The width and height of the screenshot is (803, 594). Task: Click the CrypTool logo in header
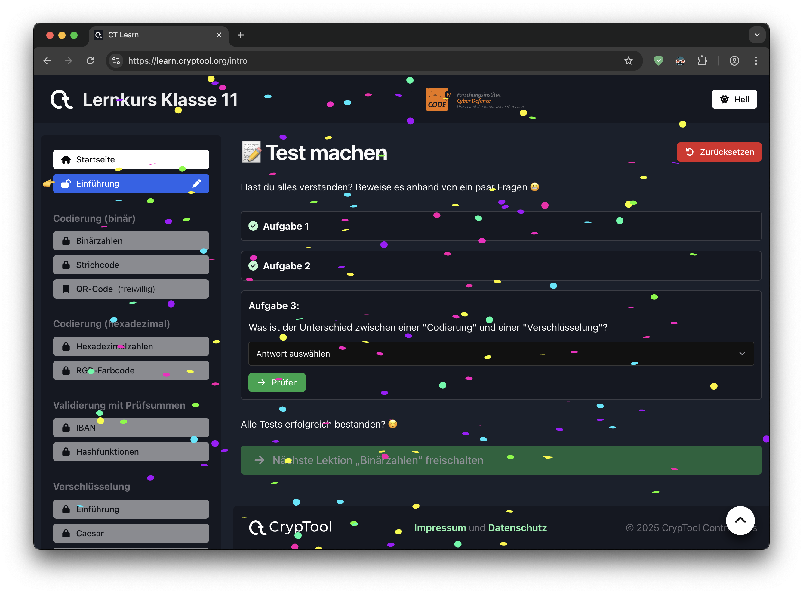coord(62,100)
